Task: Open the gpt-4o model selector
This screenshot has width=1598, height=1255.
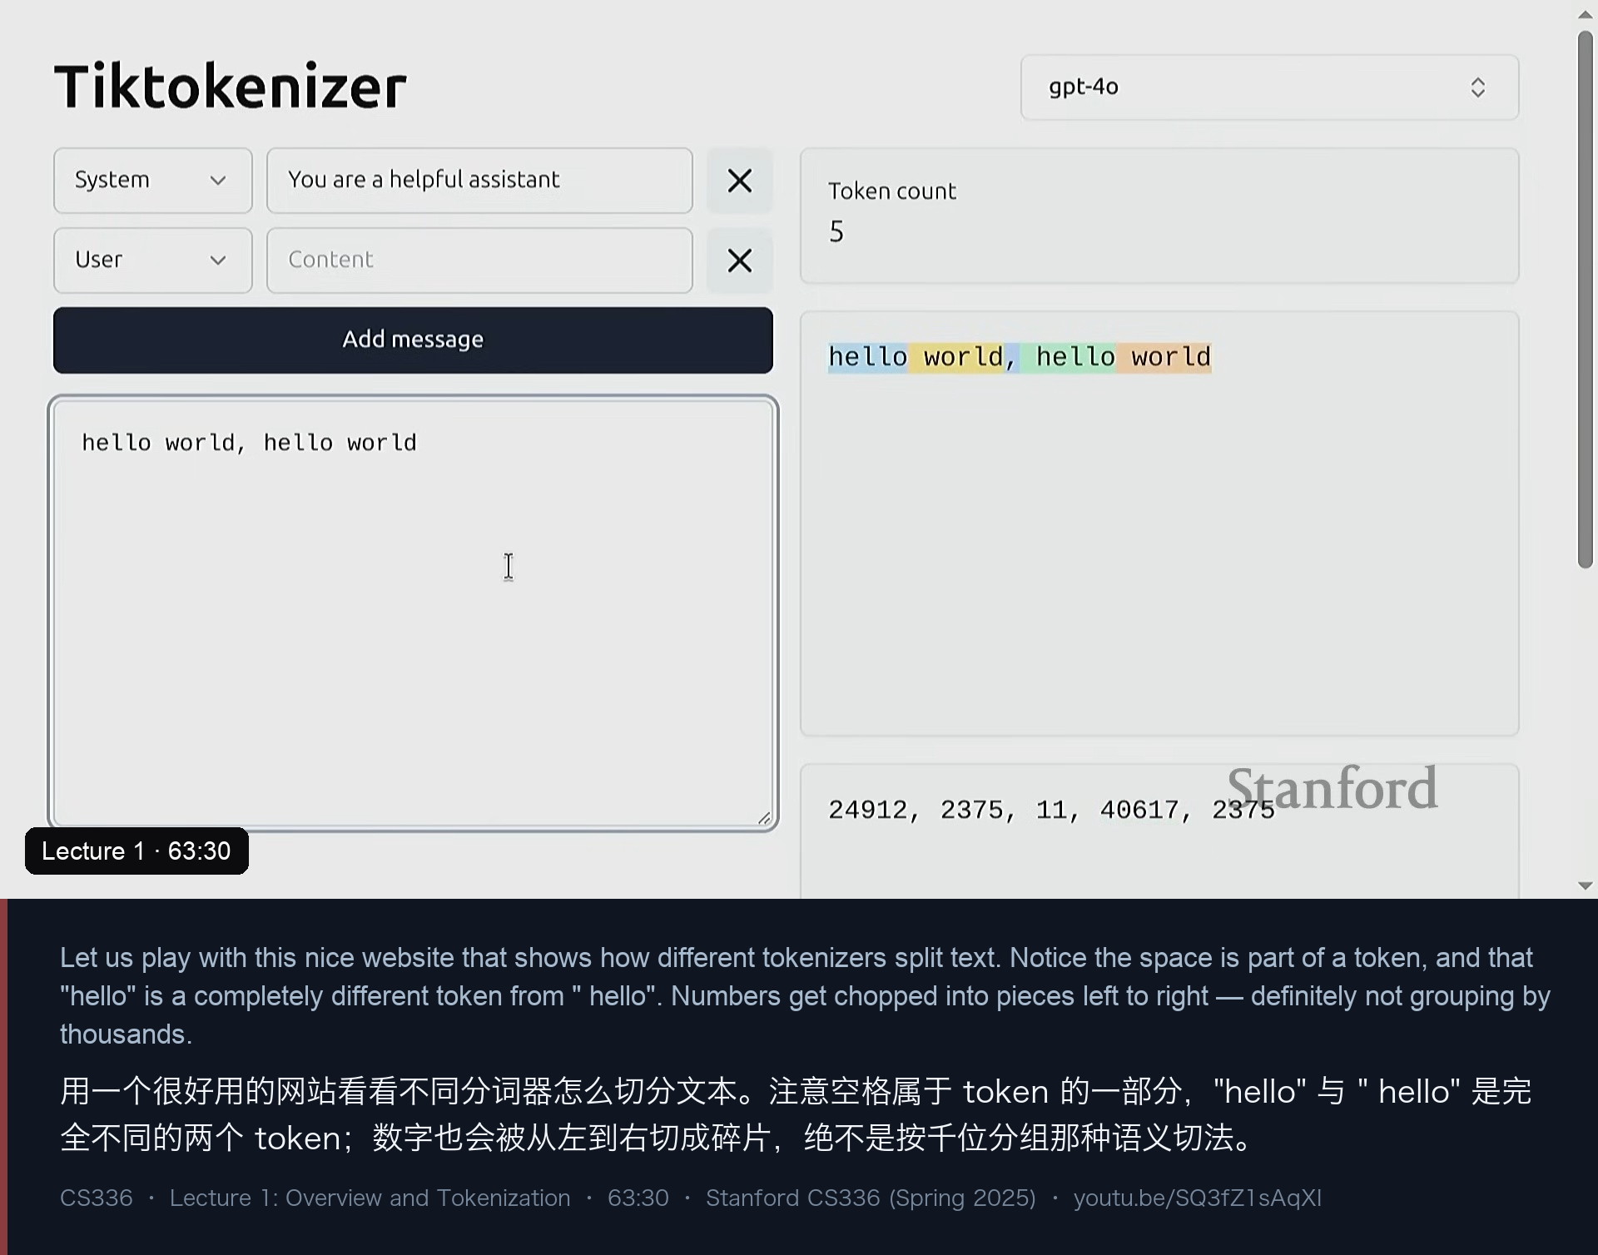Action: coord(1269,87)
